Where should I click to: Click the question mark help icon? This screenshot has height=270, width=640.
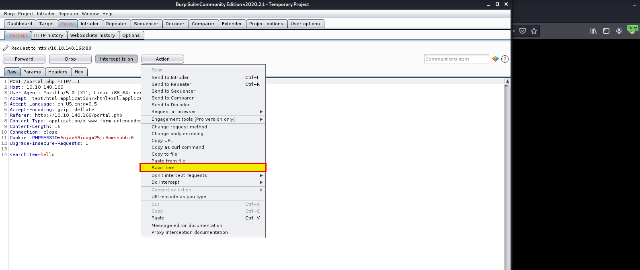point(505,59)
